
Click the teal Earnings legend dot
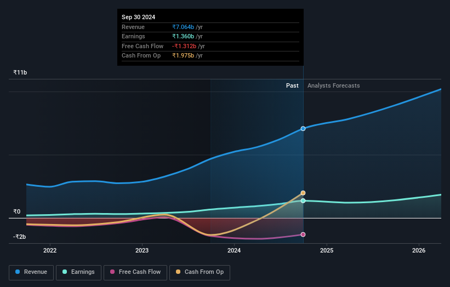(65, 272)
